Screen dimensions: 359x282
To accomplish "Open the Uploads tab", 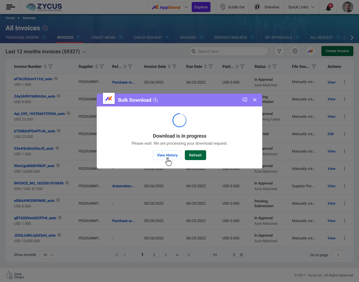I will pos(188,38).
